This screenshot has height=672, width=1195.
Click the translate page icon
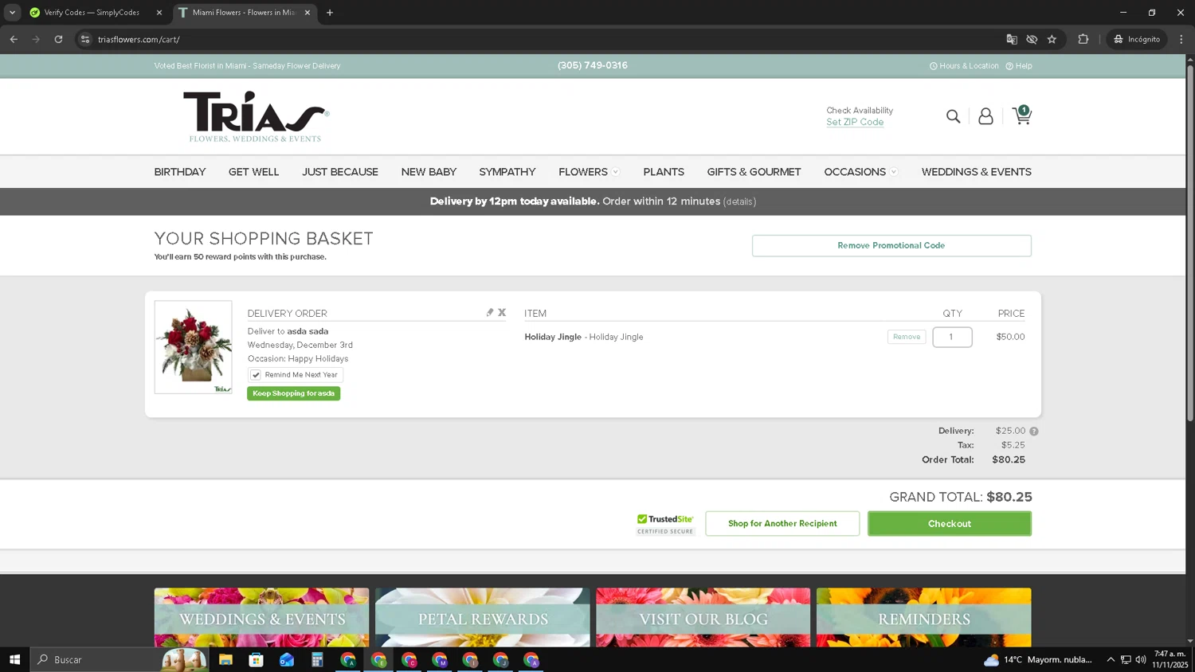click(1012, 39)
